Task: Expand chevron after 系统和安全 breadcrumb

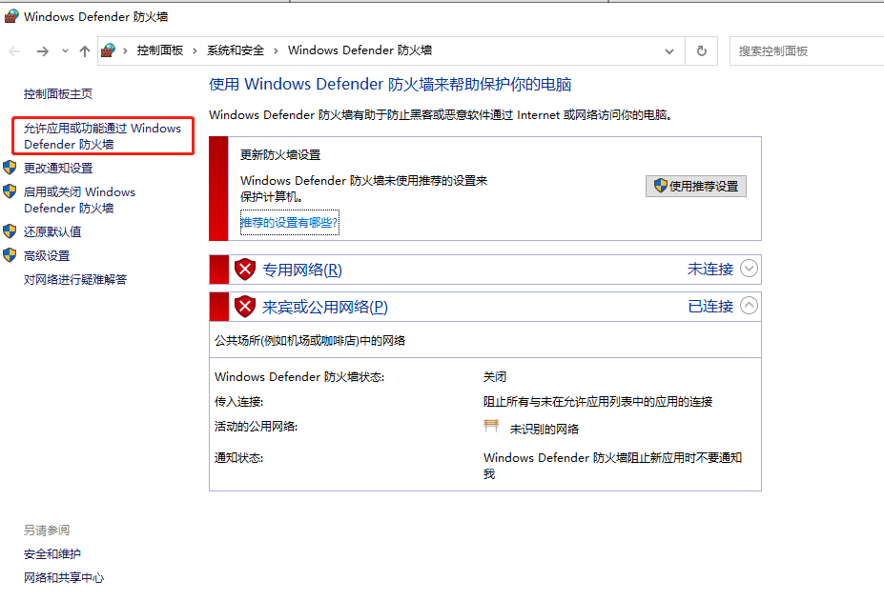Action: click(x=276, y=51)
